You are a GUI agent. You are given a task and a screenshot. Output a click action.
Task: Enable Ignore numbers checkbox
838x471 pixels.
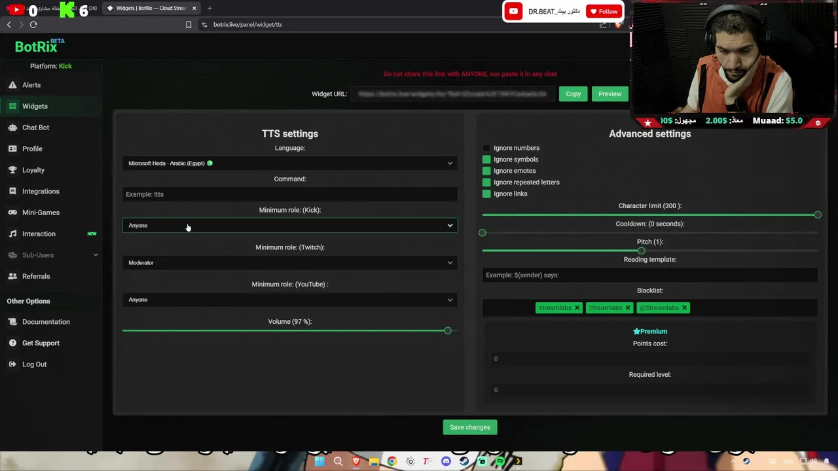(x=486, y=148)
